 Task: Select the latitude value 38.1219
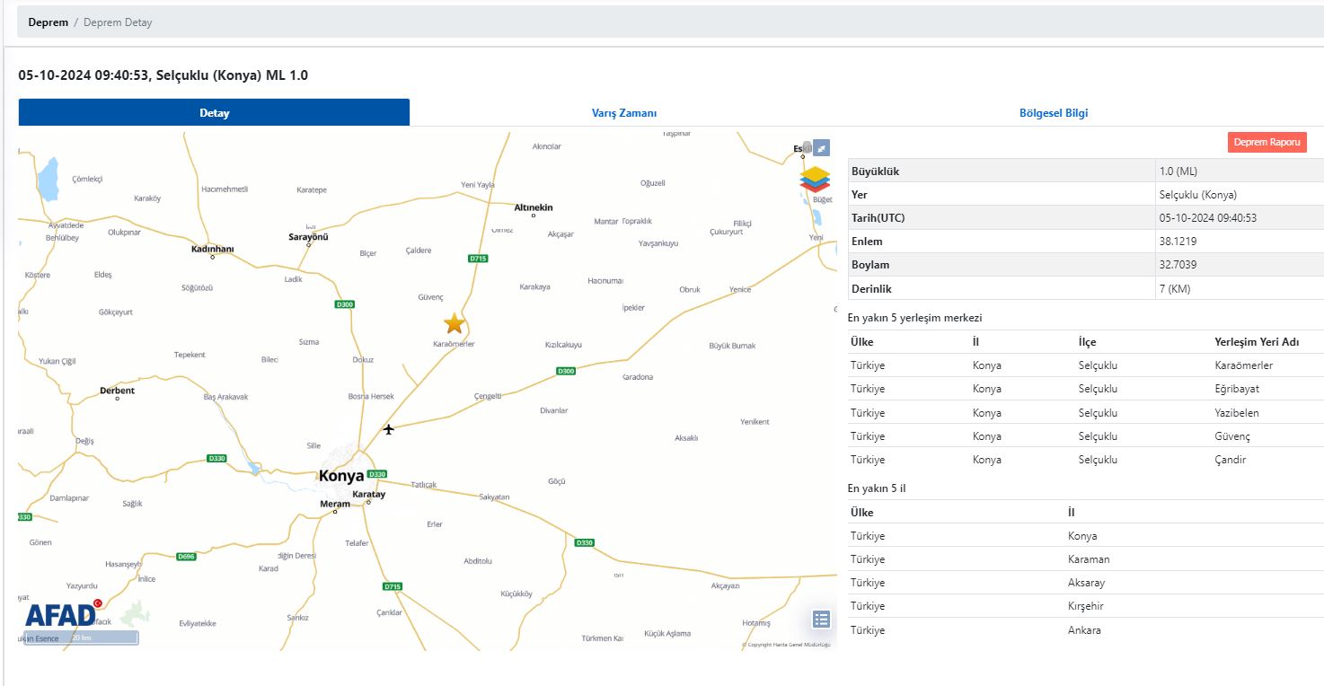tap(1178, 242)
